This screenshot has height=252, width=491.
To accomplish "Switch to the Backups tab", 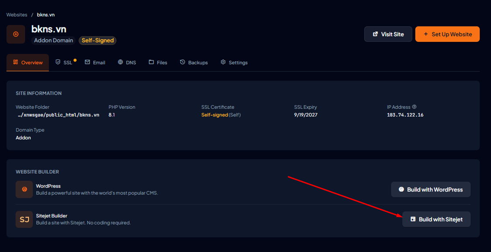I will (x=194, y=62).
